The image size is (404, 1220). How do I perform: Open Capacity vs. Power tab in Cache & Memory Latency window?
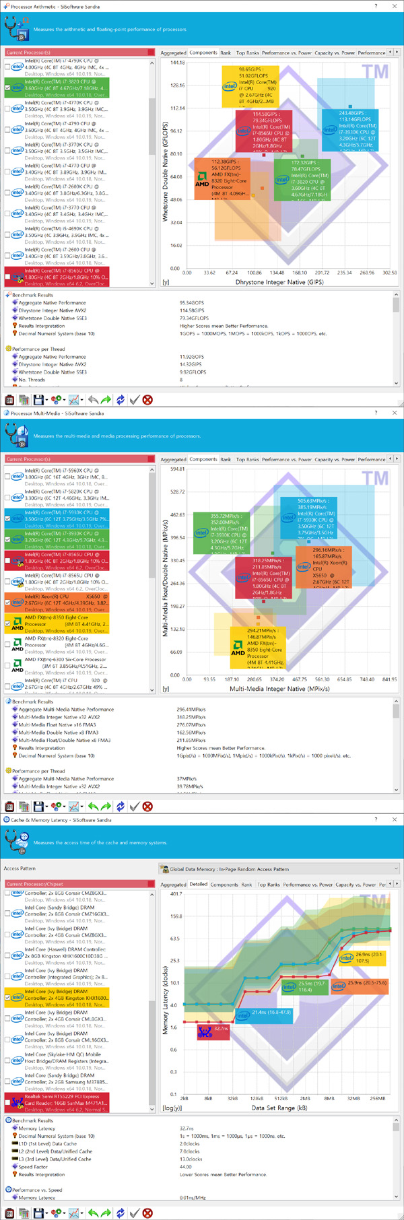click(354, 885)
